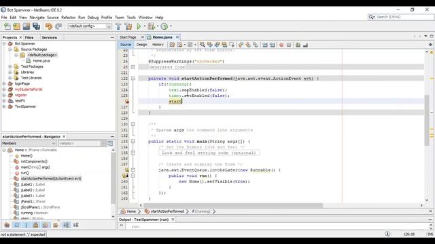Click the Uncomment editor toolbar icon
435x244 pixels.
305,45
